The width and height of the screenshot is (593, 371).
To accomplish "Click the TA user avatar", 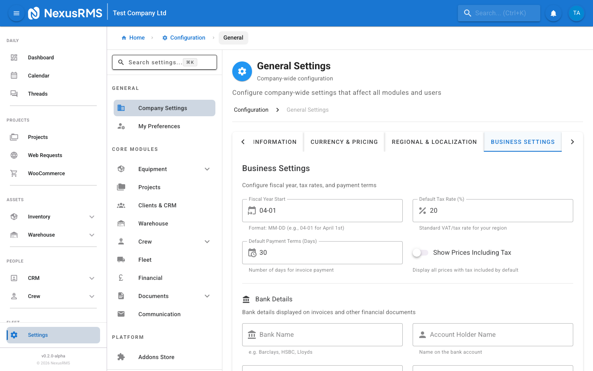I will tap(577, 13).
